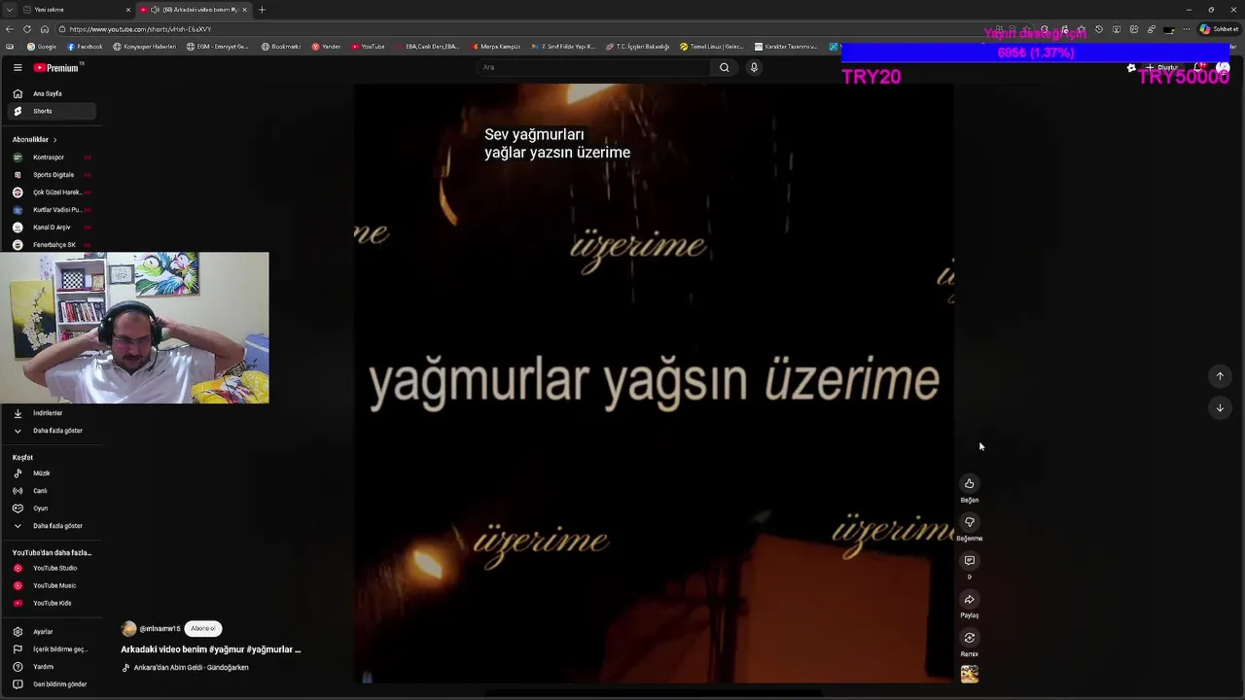Image resolution: width=1245 pixels, height=700 pixels.
Task: Open @minamw15 channel name
Action: [x=160, y=629]
